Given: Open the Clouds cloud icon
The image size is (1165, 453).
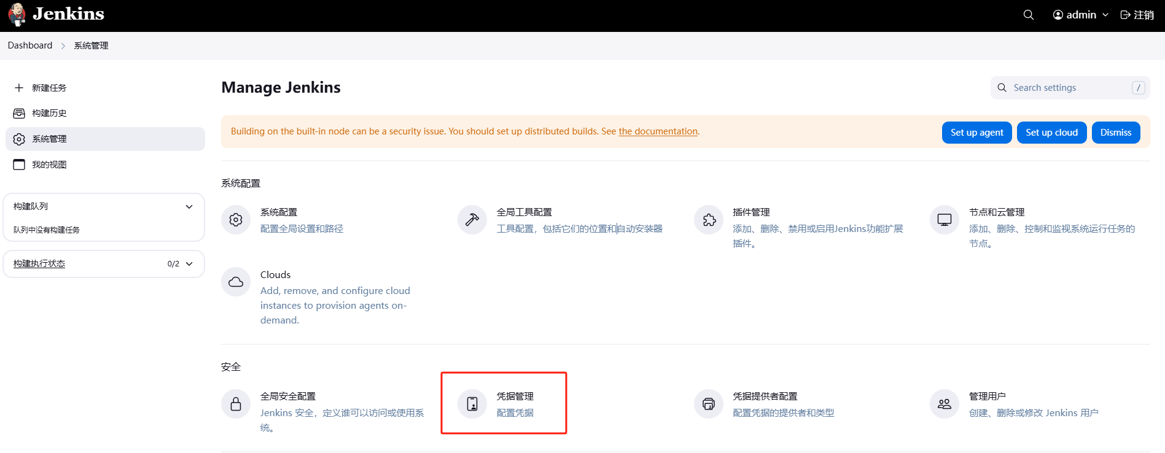Looking at the screenshot, I should click(x=236, y=282).
